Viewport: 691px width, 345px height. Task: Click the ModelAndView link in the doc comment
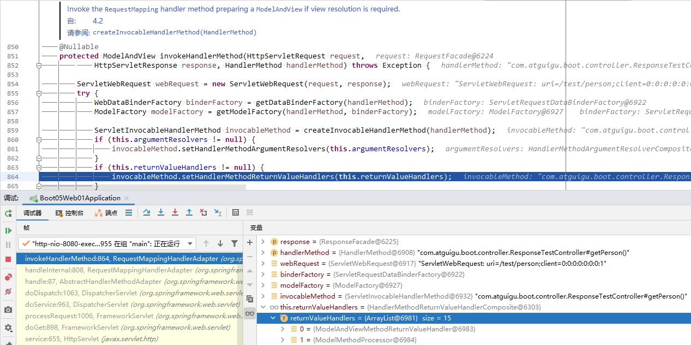(x=279, y=9)
